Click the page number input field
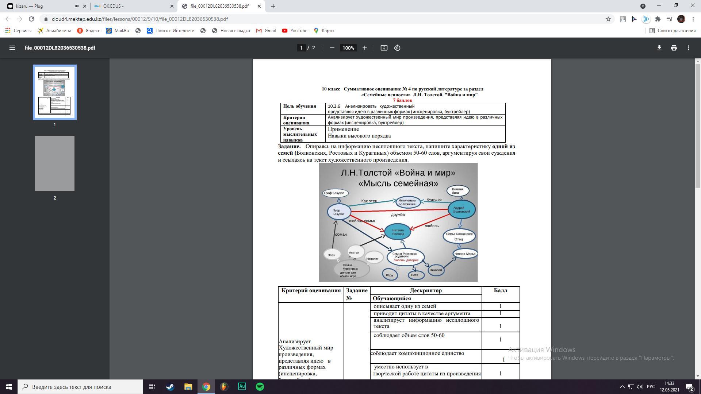Screen dimensions: 701x394 pos(301,48)
